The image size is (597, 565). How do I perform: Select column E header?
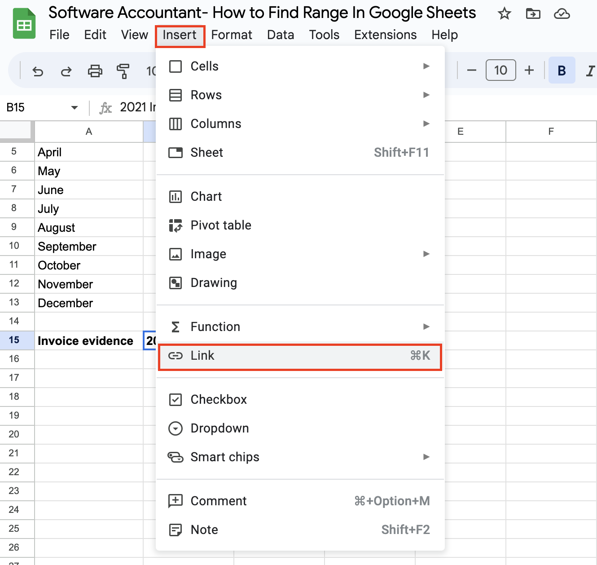(x=461, y=132)
